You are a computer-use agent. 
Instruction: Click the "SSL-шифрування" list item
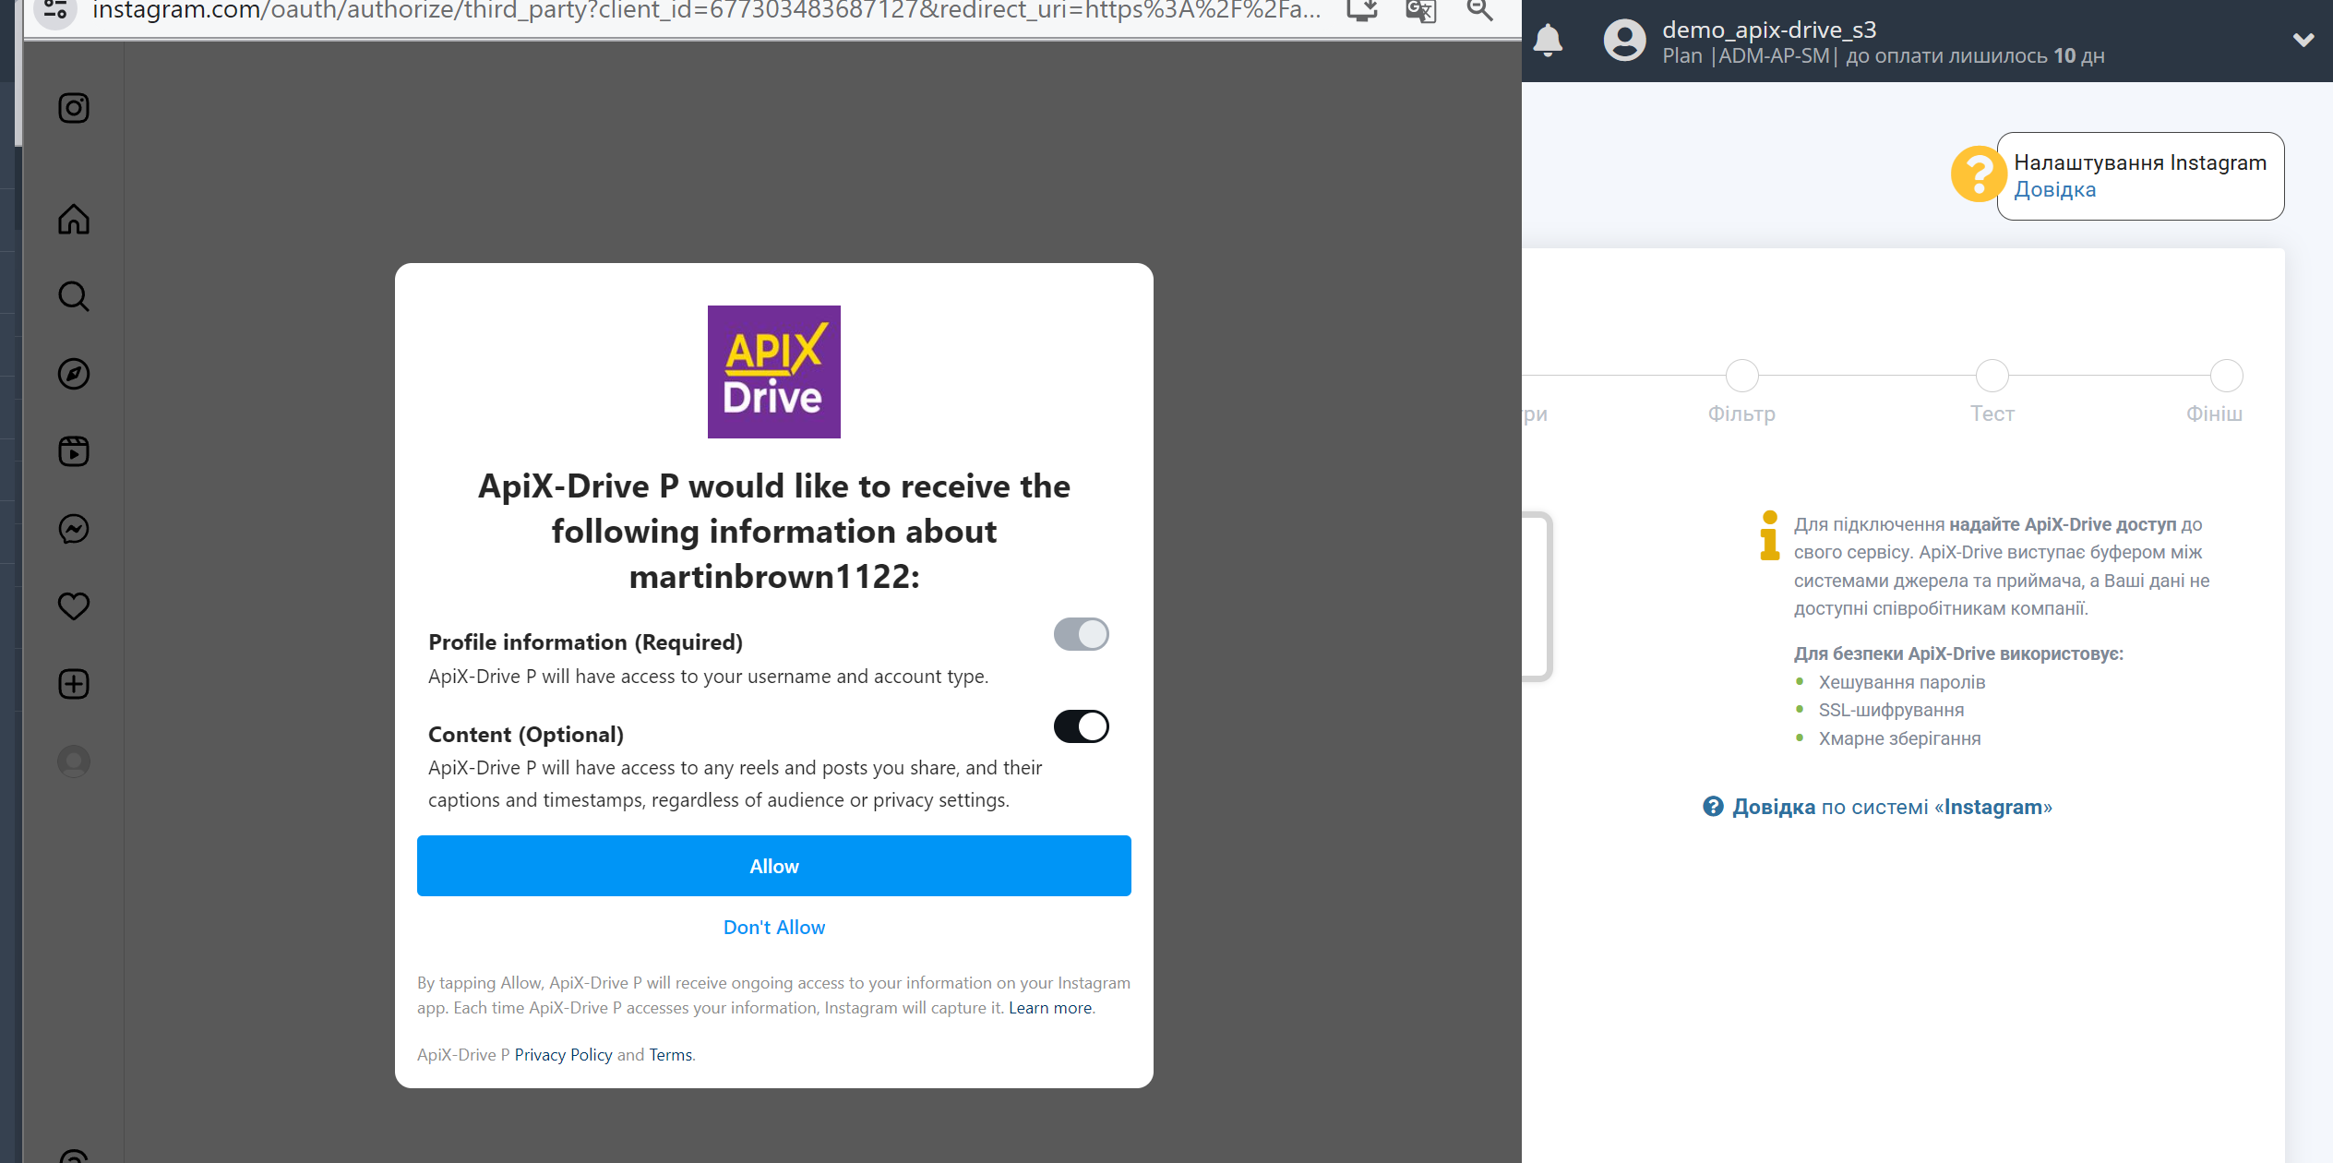(1891, 710)
